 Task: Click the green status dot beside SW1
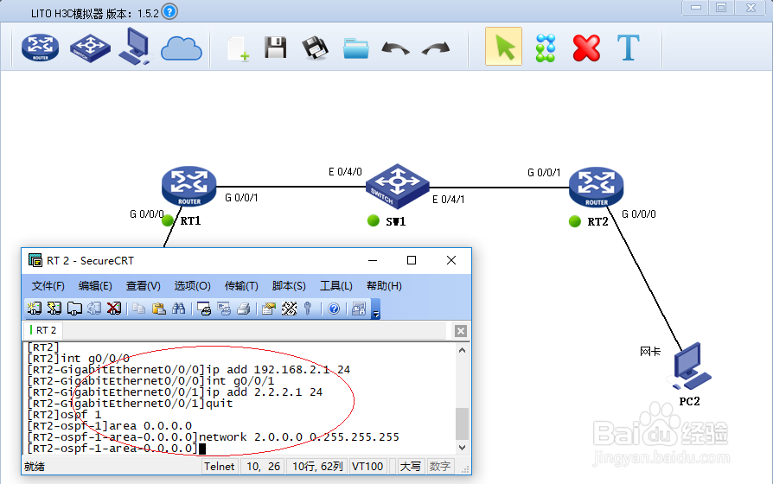click(374, 220)
